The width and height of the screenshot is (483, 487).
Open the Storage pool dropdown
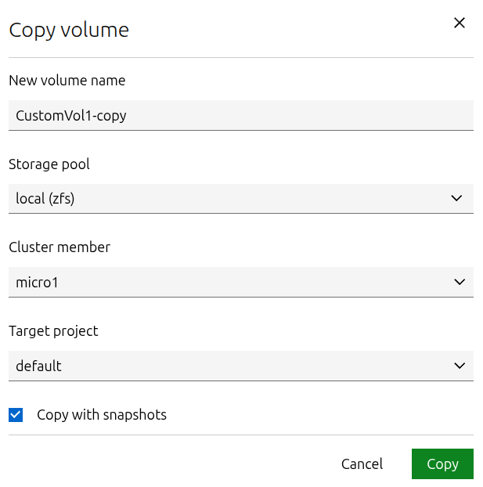click(x=240, y=199)
